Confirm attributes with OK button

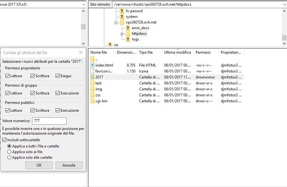pos(39,165)
